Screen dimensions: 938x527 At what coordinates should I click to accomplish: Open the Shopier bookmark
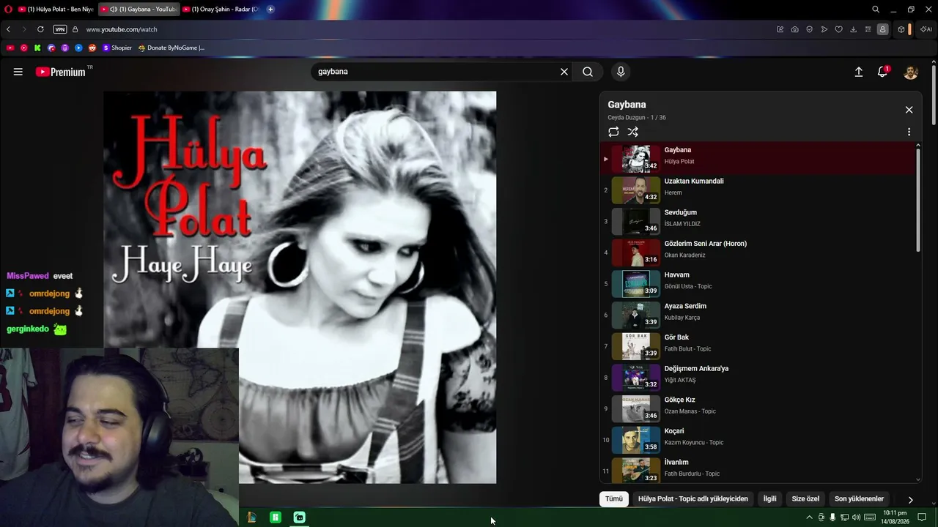pyautogui.click(x=117, y=48)
